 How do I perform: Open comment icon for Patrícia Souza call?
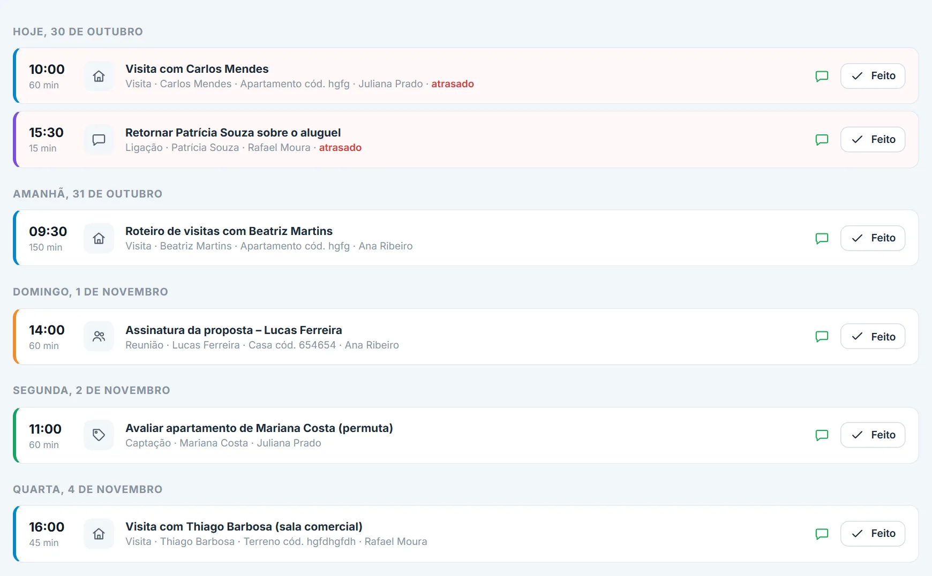(822, 140)
